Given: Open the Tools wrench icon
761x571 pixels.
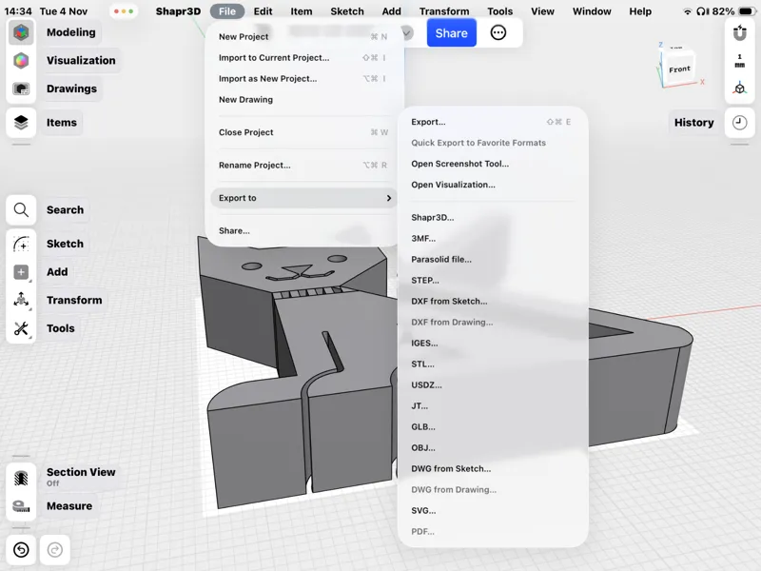Looking at the screenshot, I should tap(21, 328).
